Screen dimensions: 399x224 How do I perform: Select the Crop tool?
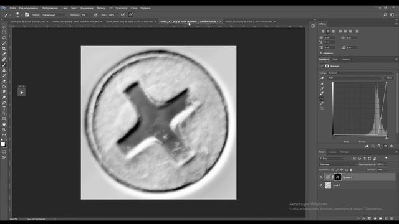pyautogui.click(x=4, y=49)
